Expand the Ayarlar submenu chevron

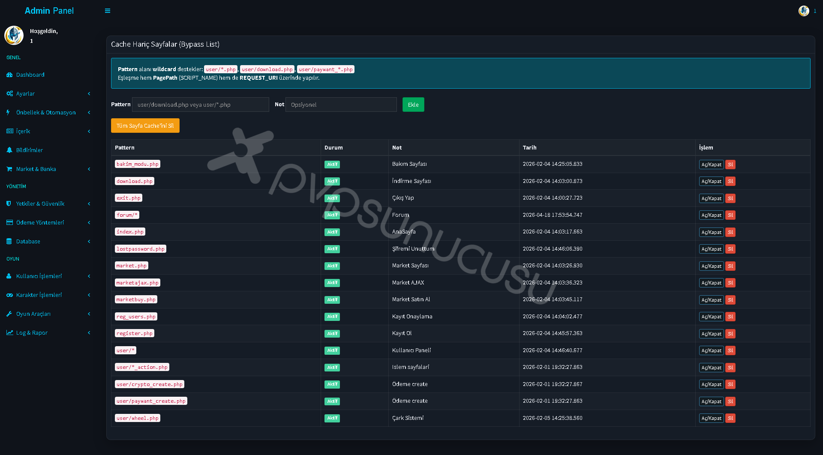89,94
